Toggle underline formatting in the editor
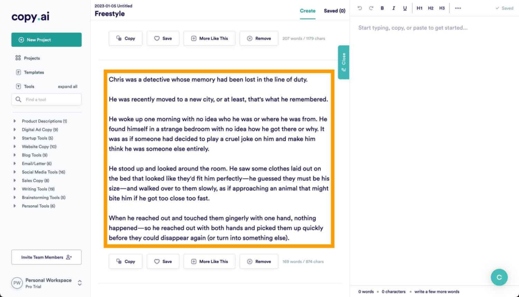This screenshot has height=297, width=519. (x=404, y=8)
